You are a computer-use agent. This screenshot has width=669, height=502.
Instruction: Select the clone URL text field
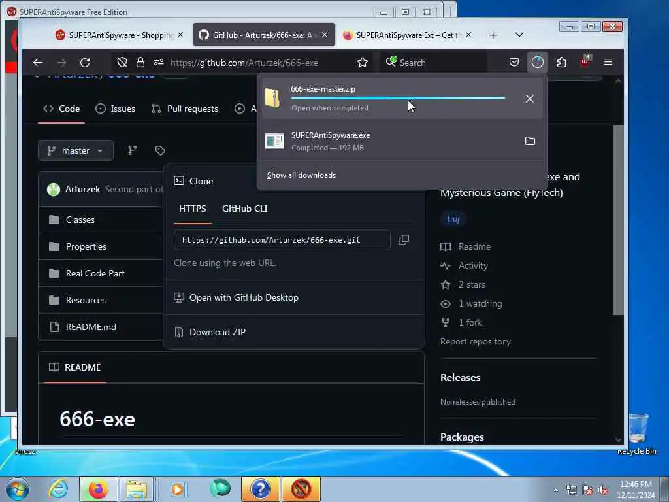click(282, 240)
